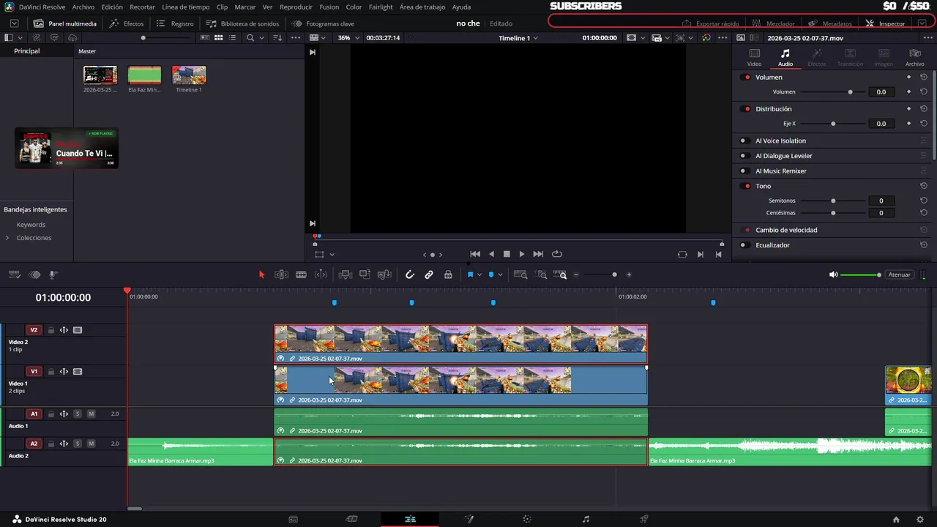This screenshot has height=527, width=937.
Task: Toggle the Panel multimedia button
Action: click(65, 23)
